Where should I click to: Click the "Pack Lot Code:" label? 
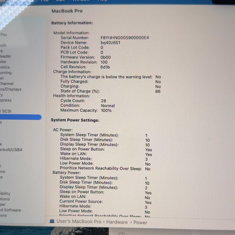tap(75, 47)
